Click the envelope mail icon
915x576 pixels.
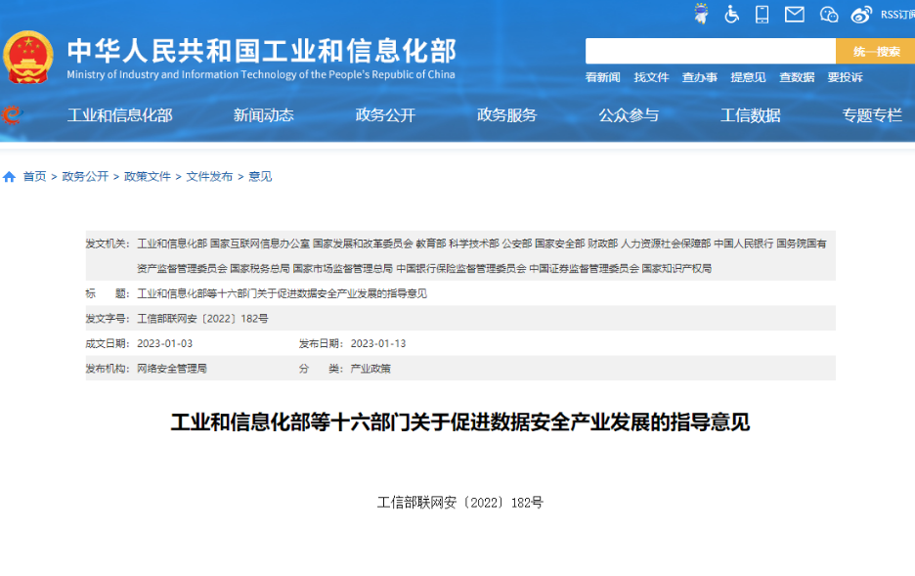click(x=795, y=14)
